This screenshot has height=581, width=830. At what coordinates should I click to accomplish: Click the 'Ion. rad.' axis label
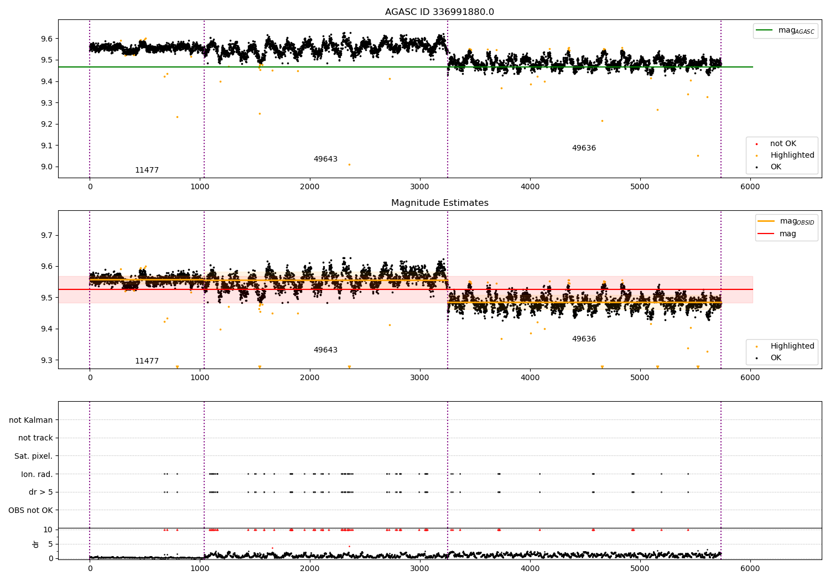click(37, 474)
